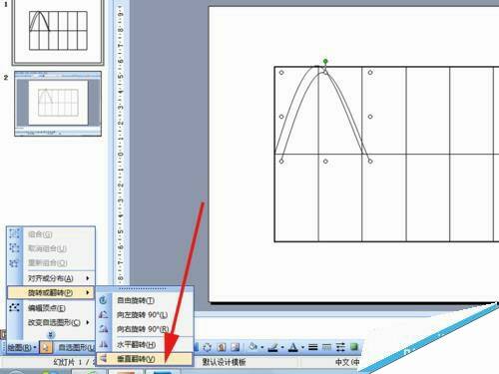Click free rotate icon in submenu
The height and width of the screenshot is (374, 499).
[104, 300]
